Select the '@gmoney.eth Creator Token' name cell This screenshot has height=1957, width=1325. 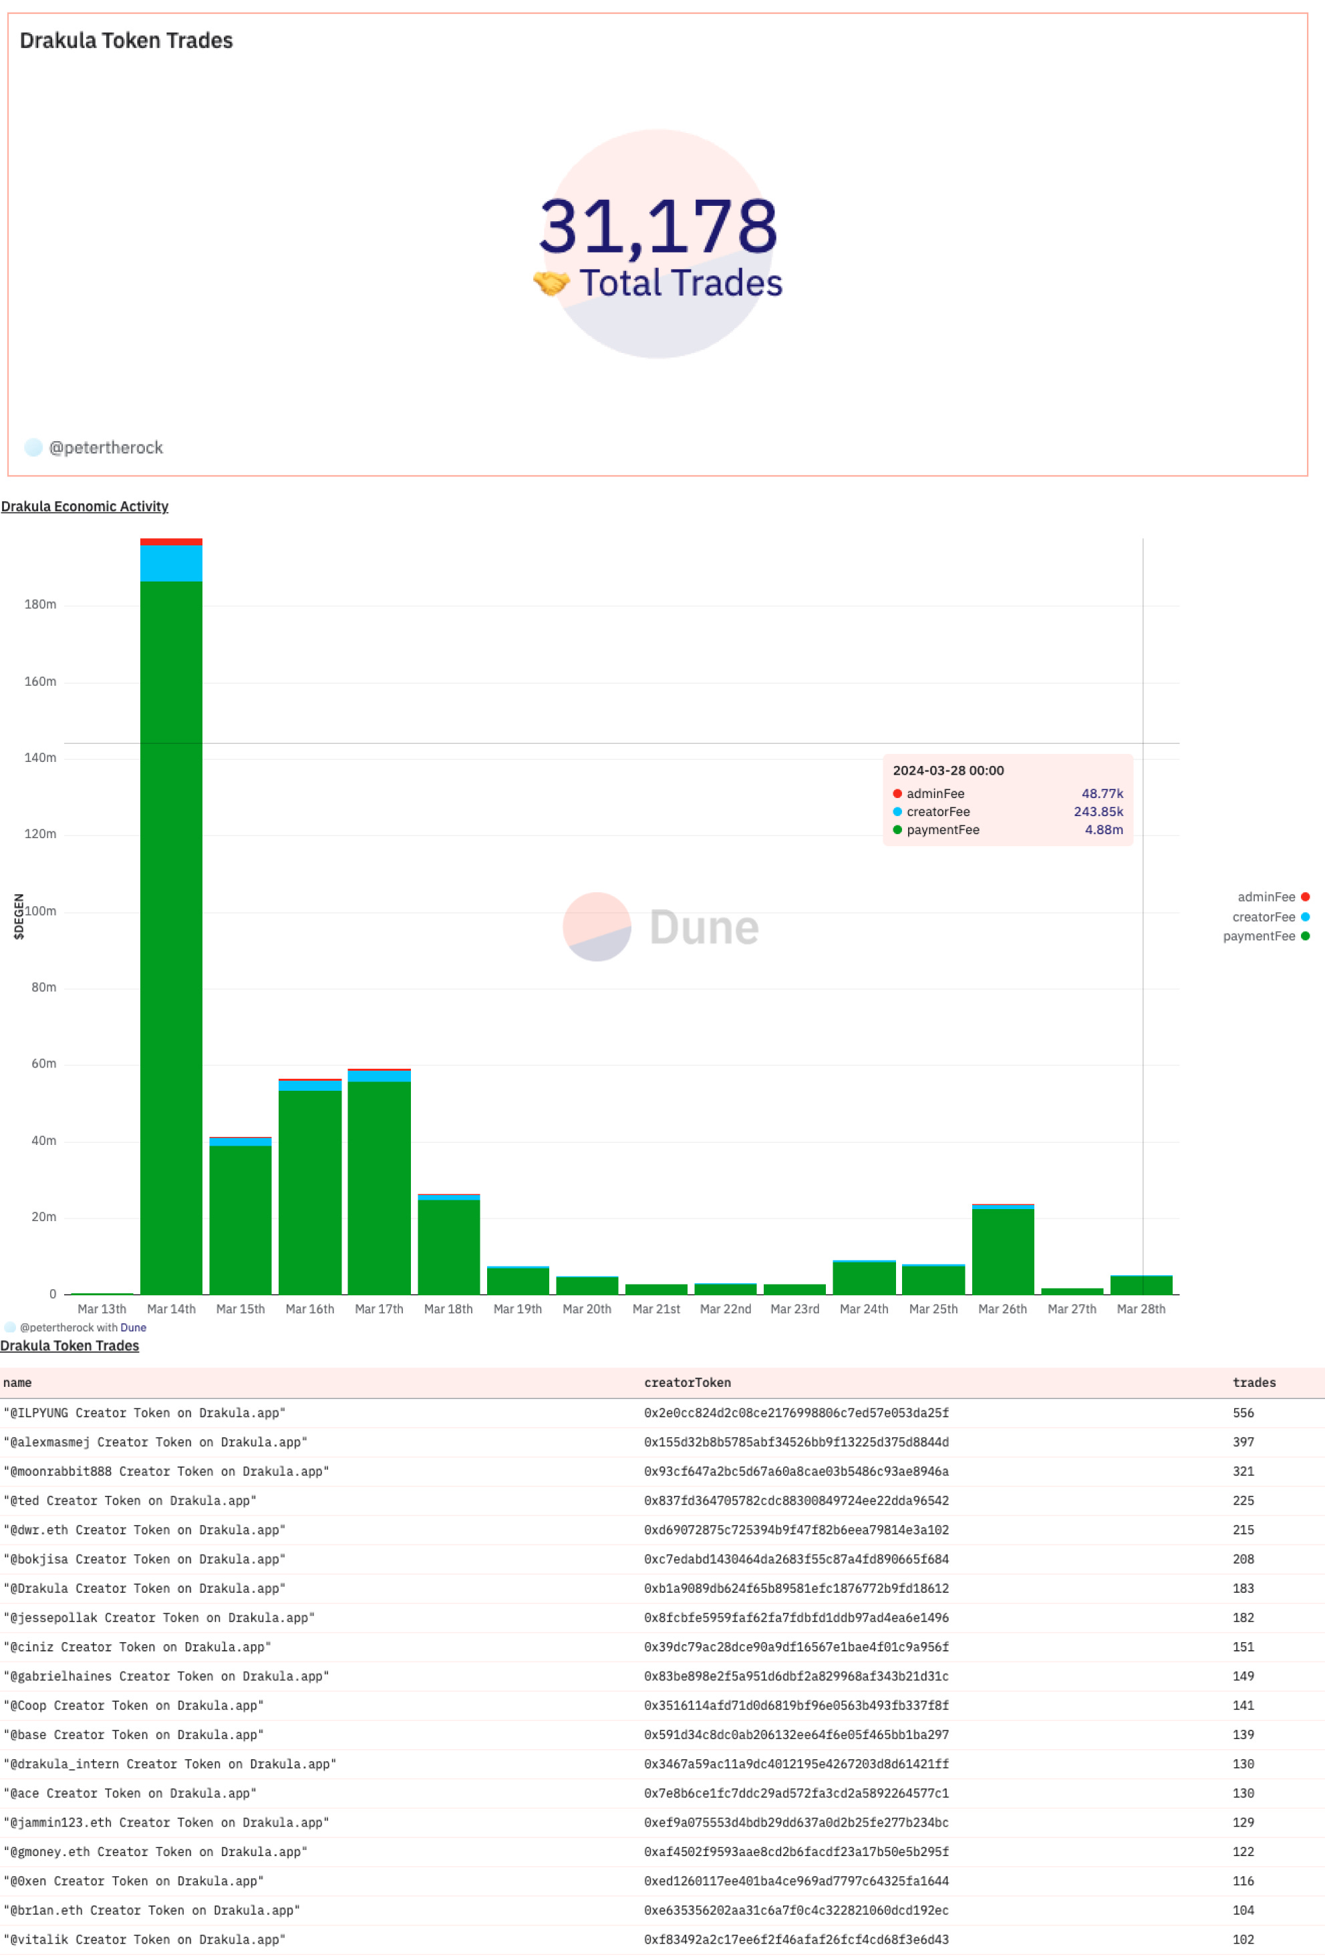155,1851
